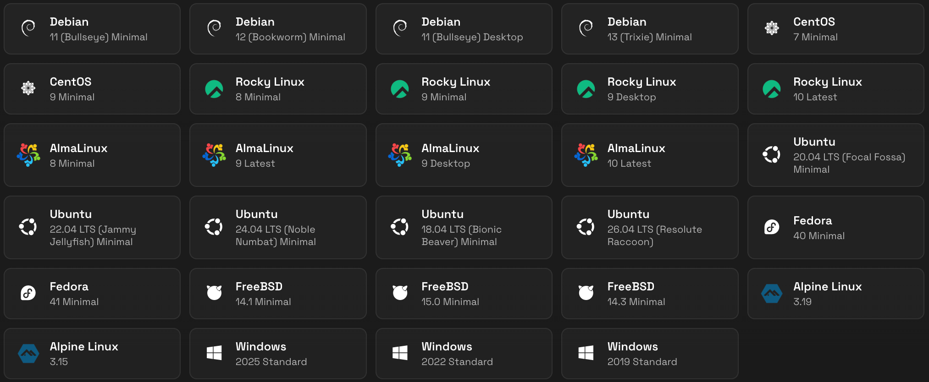Choose the Ubuntu logo for 24.04 LTS Noble Numbat
Screen dimensions: 929x382
pyautogui.click(x=214, y=227)
